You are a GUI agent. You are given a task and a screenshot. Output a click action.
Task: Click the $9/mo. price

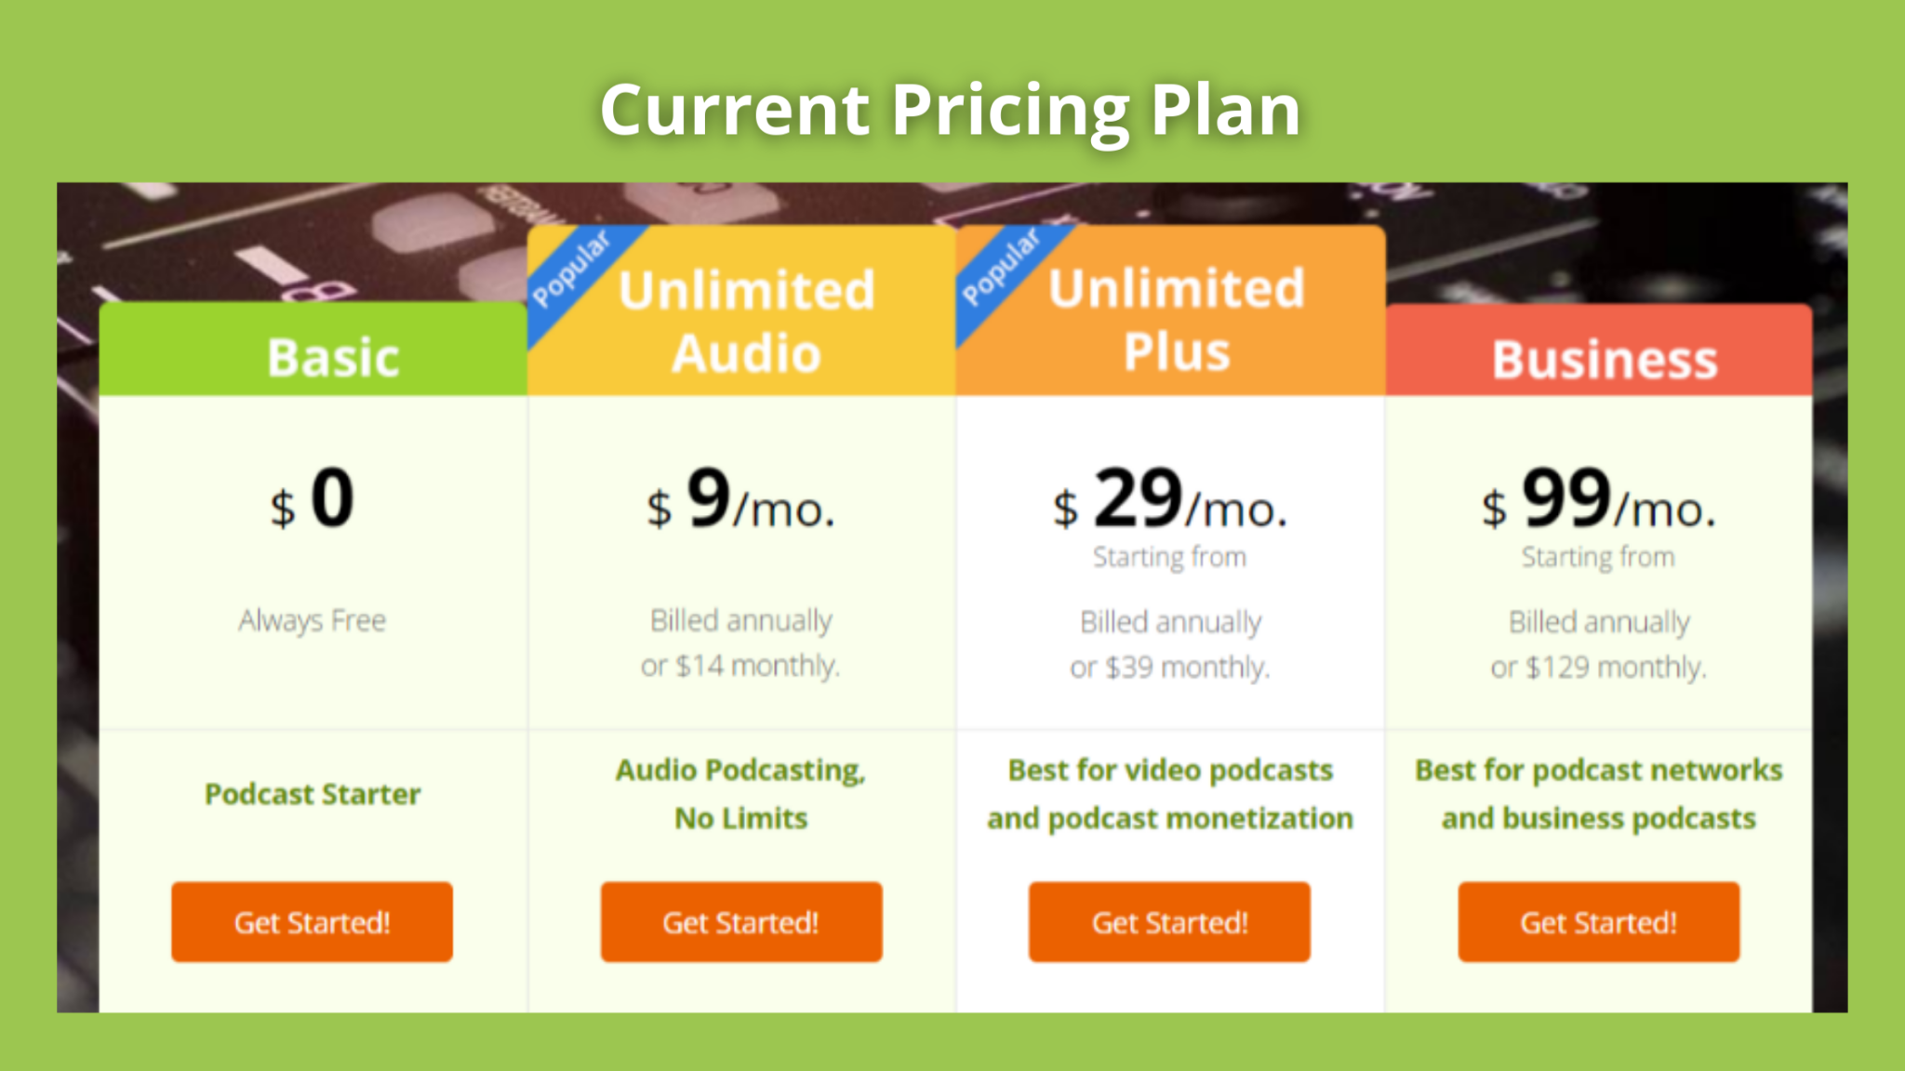pyautogui.click(x=741, y=502)
